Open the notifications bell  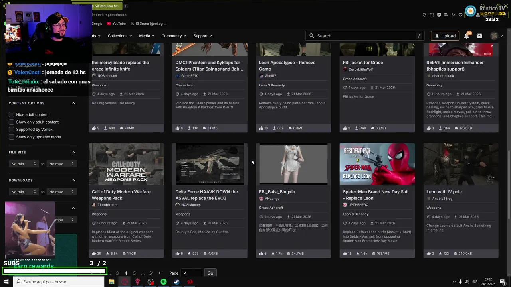tap(466, 36)
